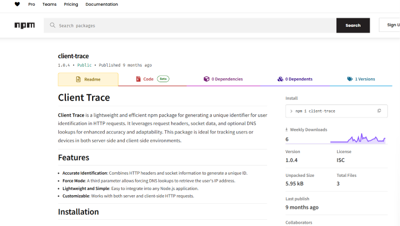Click the Lightweight and Simple bullet text
The width and height of the screenshot is (400, 226).
[x=130, y=188]
